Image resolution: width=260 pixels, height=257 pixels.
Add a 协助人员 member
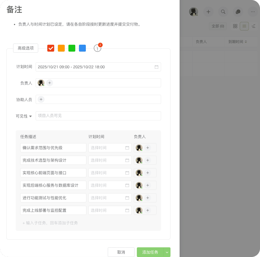tap(41, 99)
